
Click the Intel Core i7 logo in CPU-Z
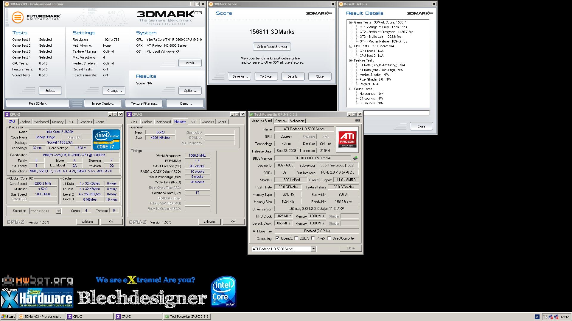(x=106, y=139)
